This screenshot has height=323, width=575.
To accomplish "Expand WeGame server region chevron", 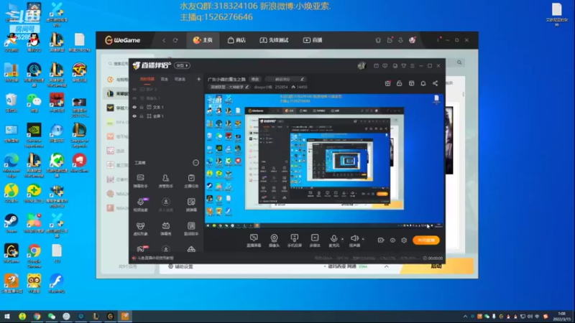I will [386, 266].
